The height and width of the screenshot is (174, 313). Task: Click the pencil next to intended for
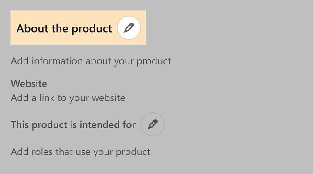[x=153, y=124]
